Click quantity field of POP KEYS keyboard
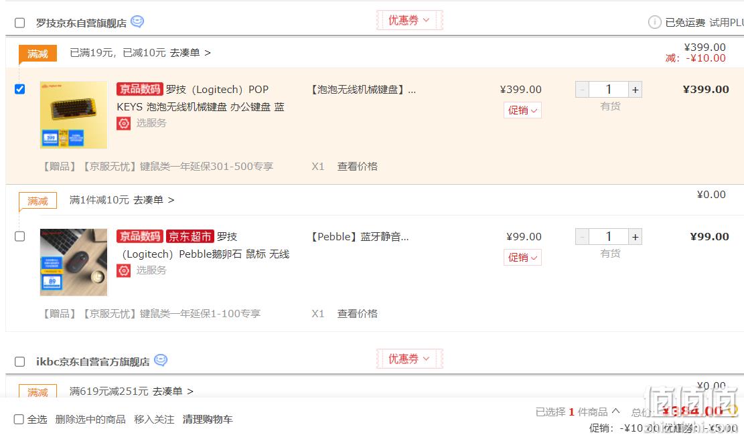Screen dimensions: 744x439 609,90
